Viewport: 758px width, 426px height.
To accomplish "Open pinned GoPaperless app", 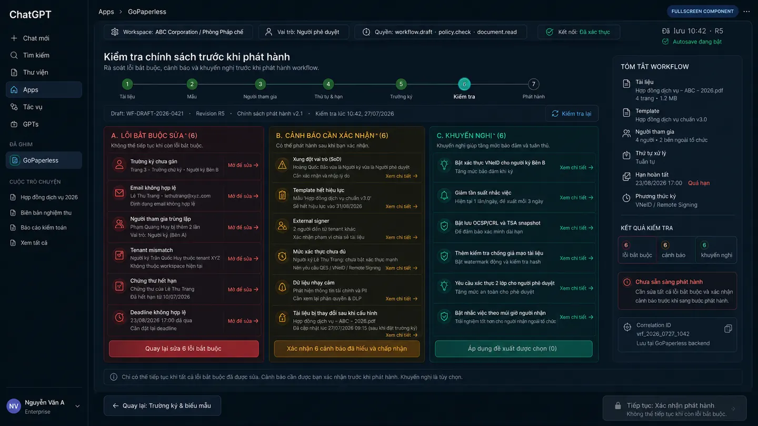I will 44,160.
